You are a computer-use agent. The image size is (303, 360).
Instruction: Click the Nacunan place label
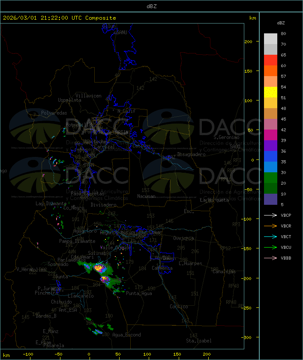[146, 196]
